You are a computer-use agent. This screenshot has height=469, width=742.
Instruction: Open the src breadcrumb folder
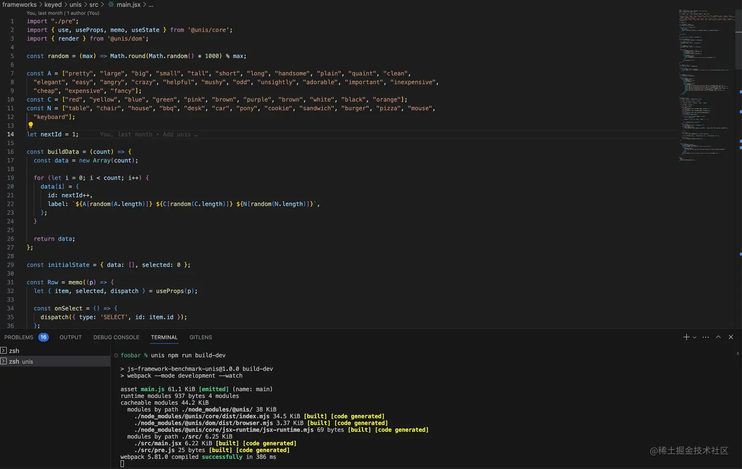(94, 4)
